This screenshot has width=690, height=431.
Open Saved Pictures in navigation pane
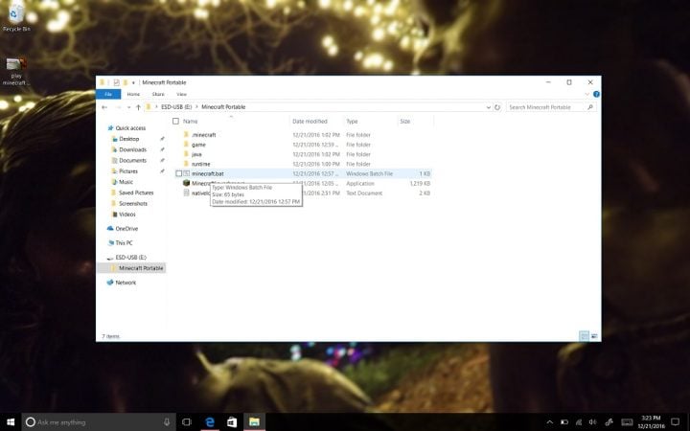click(x=136, y=193)
